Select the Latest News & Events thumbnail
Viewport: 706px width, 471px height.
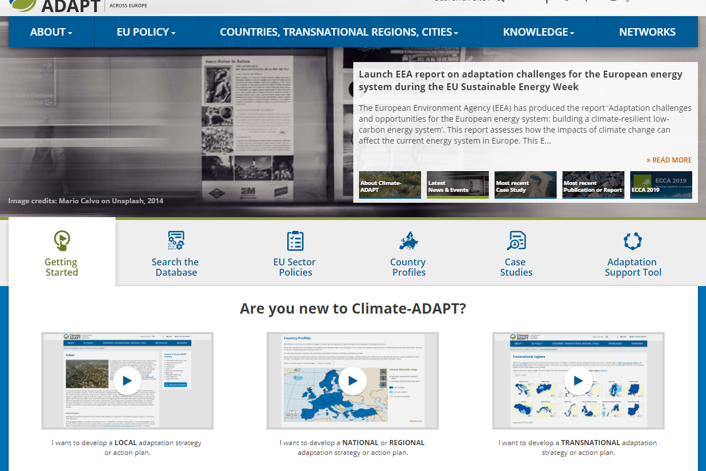pos(458,185)
